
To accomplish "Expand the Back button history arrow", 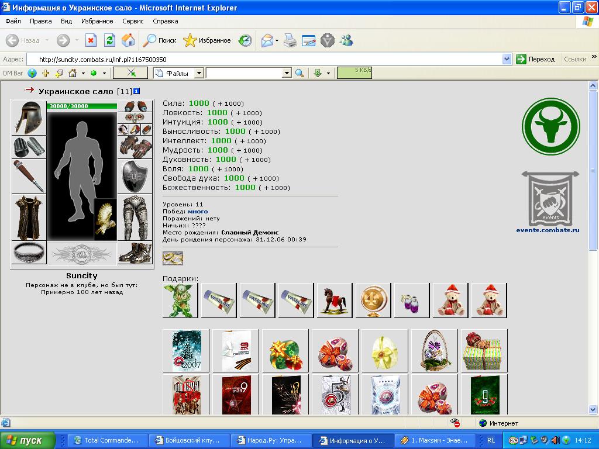I will (47, 40).
